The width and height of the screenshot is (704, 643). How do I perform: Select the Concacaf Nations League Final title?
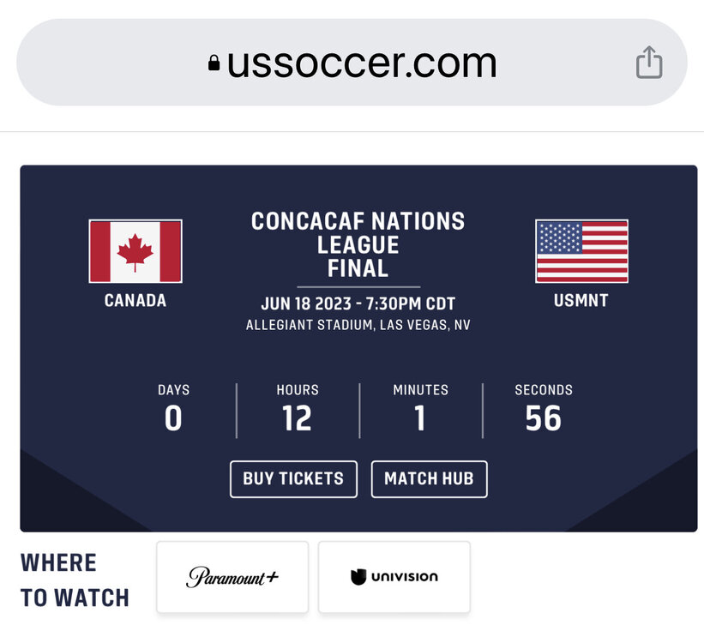click(x=358, y=244)
